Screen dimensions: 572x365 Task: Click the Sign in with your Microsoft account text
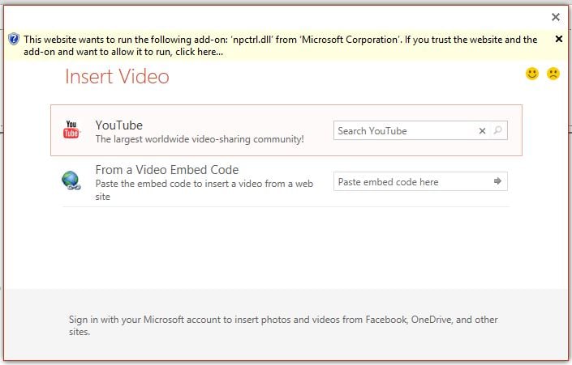[x=283, y=325]
